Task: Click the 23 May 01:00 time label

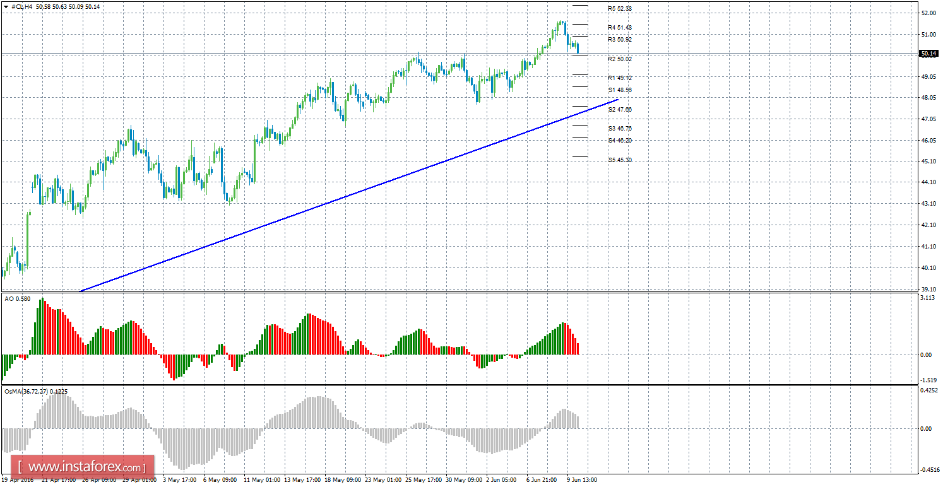Action: pyautogui.click(x=383, y=480)
